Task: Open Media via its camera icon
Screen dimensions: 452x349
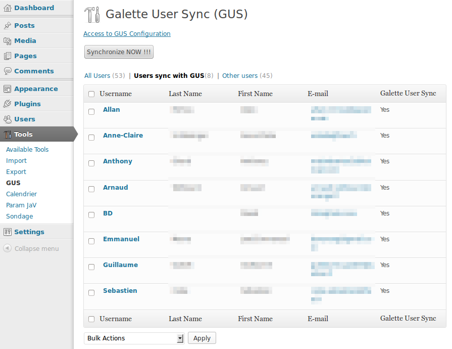Action: pyautogui.click(x=7, y=40)
